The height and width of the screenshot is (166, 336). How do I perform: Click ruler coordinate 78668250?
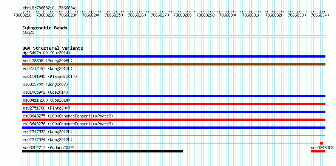coord(114,15)
